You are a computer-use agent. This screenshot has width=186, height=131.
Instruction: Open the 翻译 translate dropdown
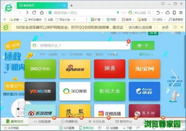coord(128,20)
